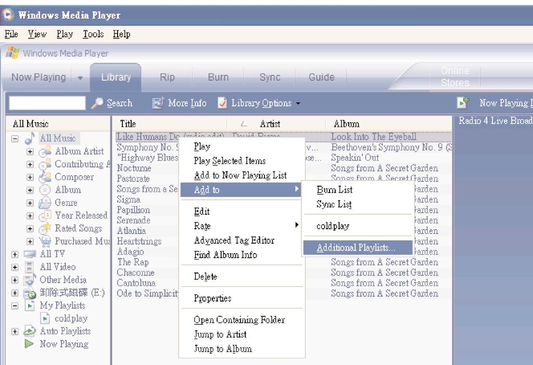Image resolution: width=533 pixels, height=365 pixels.
Task: Click the Search magnifier icon
Action: coord(97,103)
